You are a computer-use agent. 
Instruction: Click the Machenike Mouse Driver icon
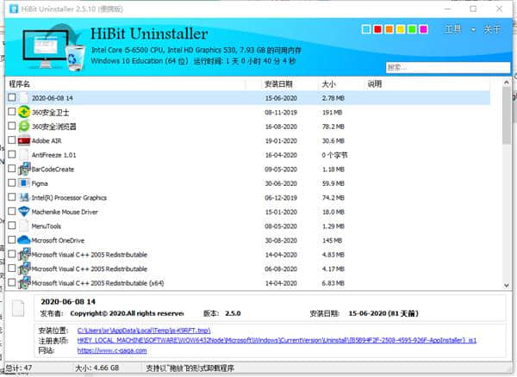click(x=24, y=212)
